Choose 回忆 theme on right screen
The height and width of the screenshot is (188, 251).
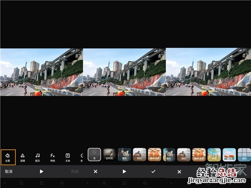tap(184, 155)
